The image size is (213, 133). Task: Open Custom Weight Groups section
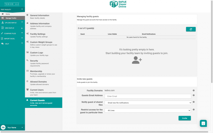tap(44, 45)
